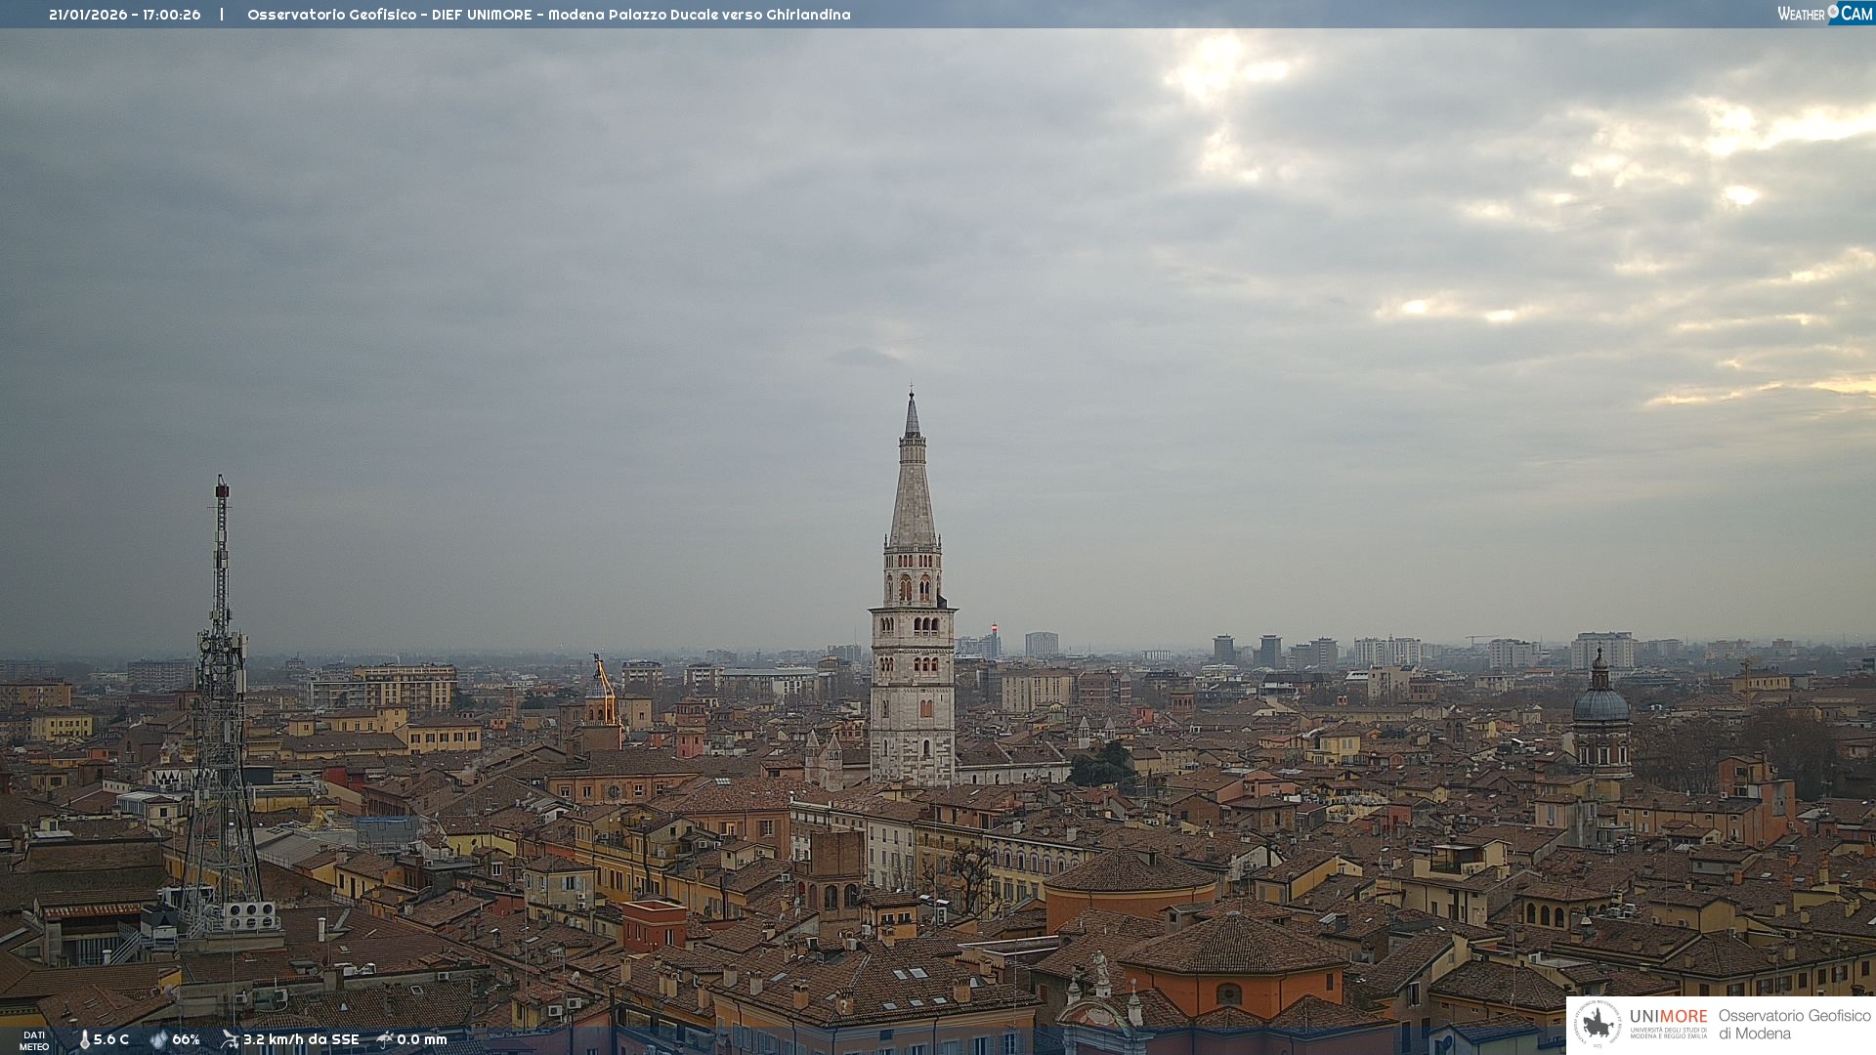Click the UNIMORE horse rider seal

1599,1024
